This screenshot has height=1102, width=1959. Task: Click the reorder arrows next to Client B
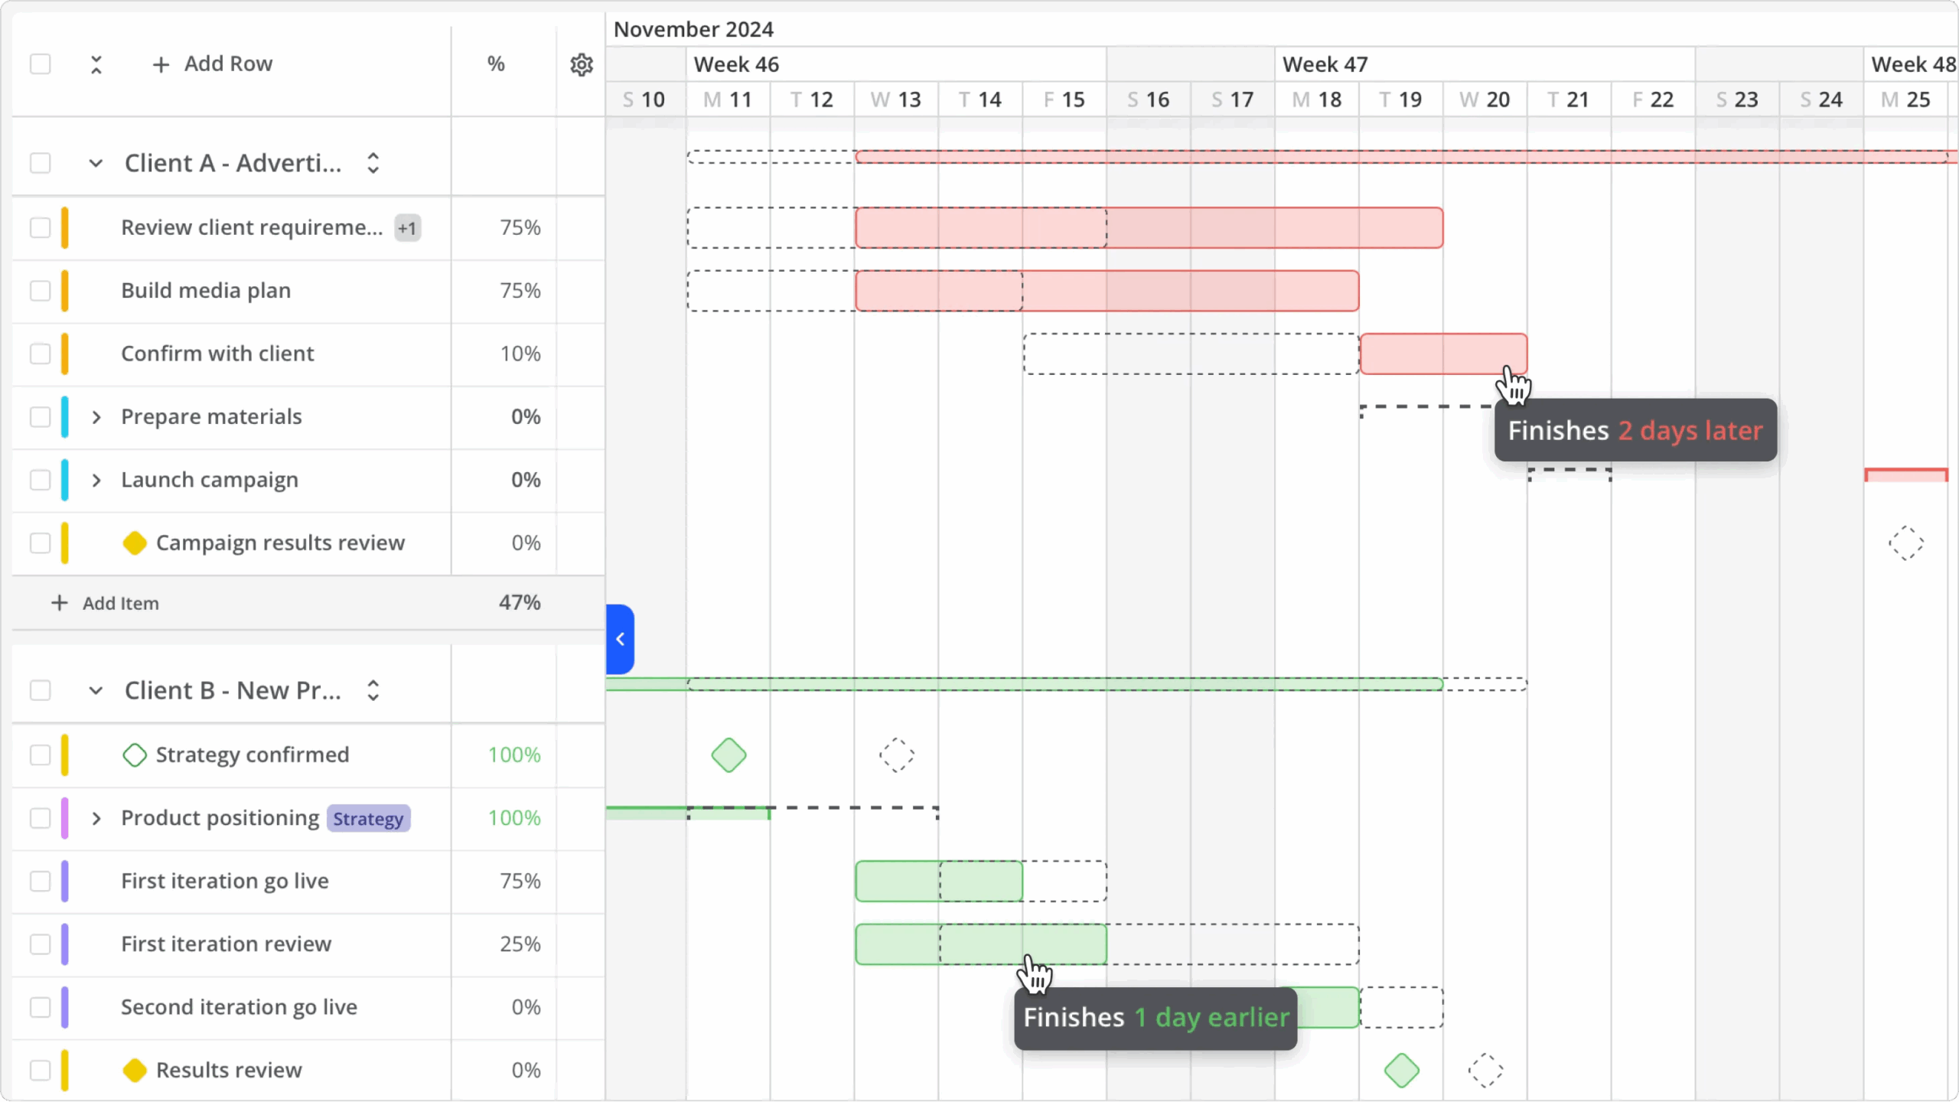point(373,690)
